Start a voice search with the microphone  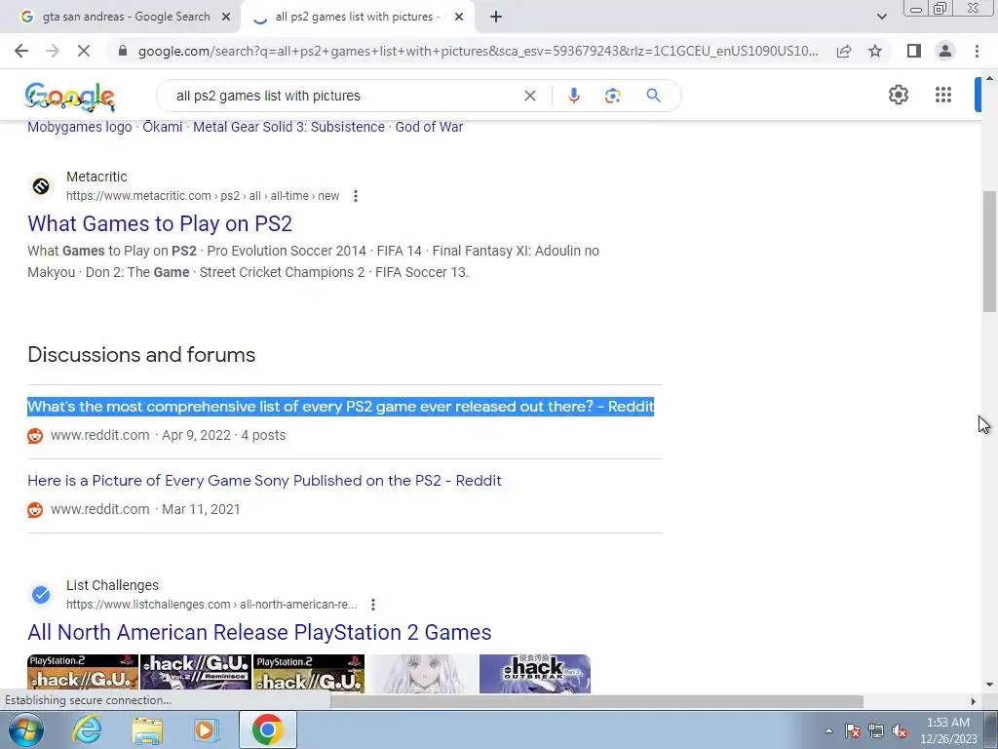(x=573, y=96)
